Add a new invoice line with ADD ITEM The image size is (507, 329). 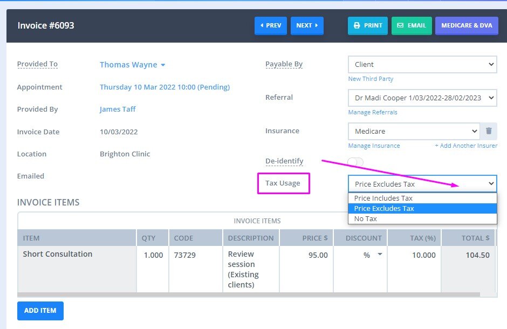pos(40,311)
